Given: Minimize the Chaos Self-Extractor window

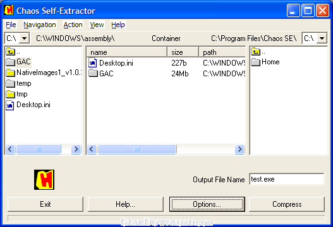Looking at the screenshot, I should pyautogui.click(x=293, y=10).
